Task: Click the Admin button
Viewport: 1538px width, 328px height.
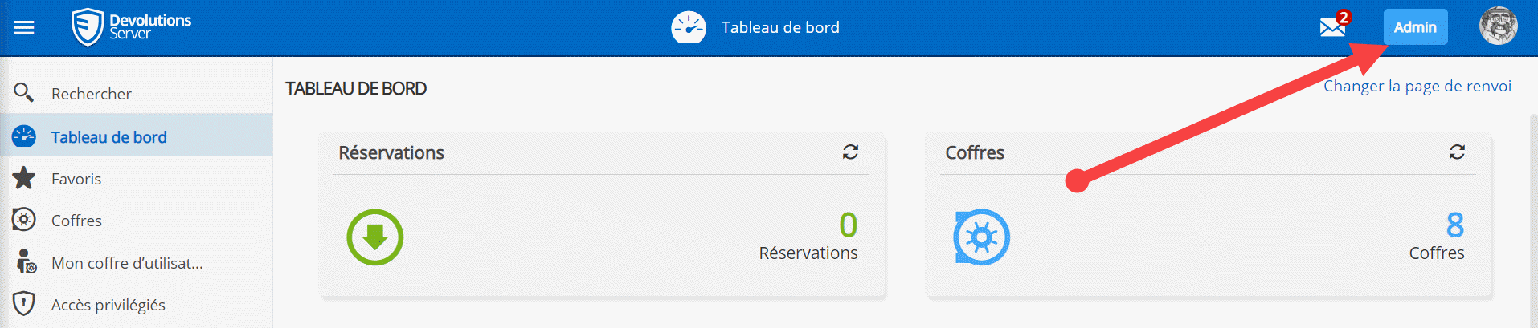Action: click(1415, 27)
